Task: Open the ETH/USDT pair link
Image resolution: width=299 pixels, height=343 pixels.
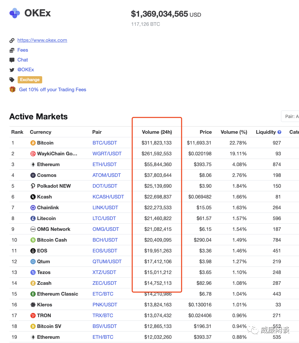Action: coord(105,164)
